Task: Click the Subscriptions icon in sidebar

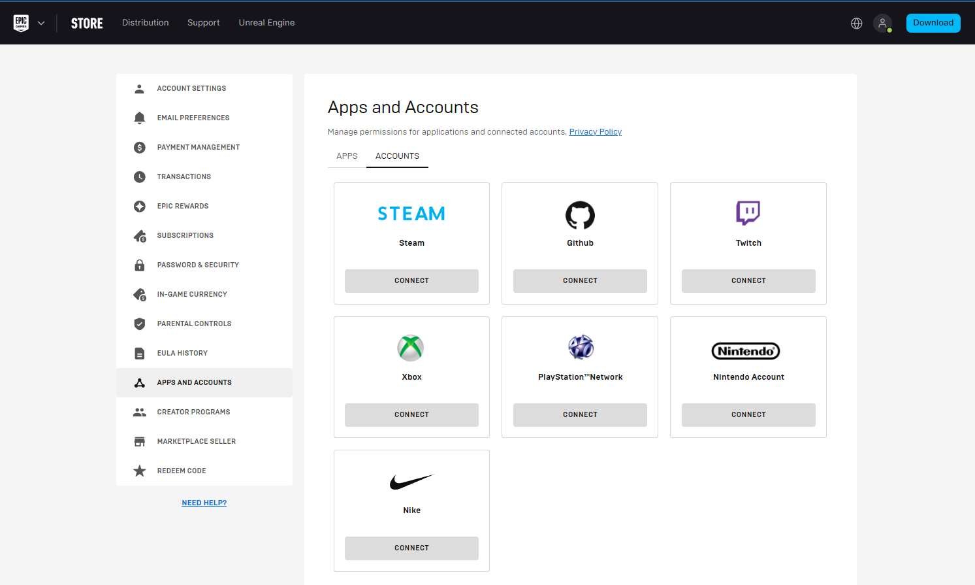Action: point(139,235)
